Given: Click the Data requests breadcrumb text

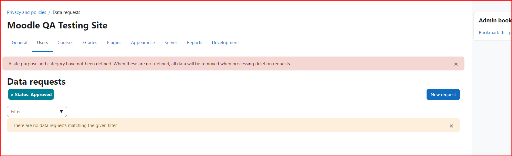Looking at the screenshot, I should 66,12.
